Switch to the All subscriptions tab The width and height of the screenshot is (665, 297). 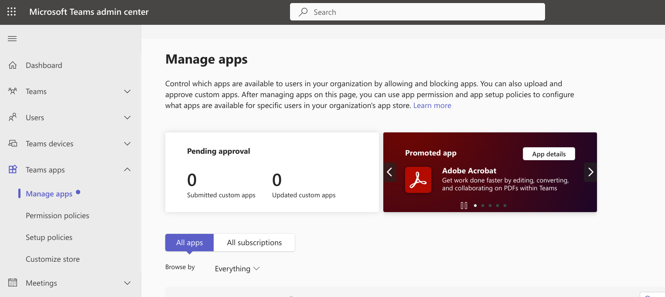pos(254,243)
